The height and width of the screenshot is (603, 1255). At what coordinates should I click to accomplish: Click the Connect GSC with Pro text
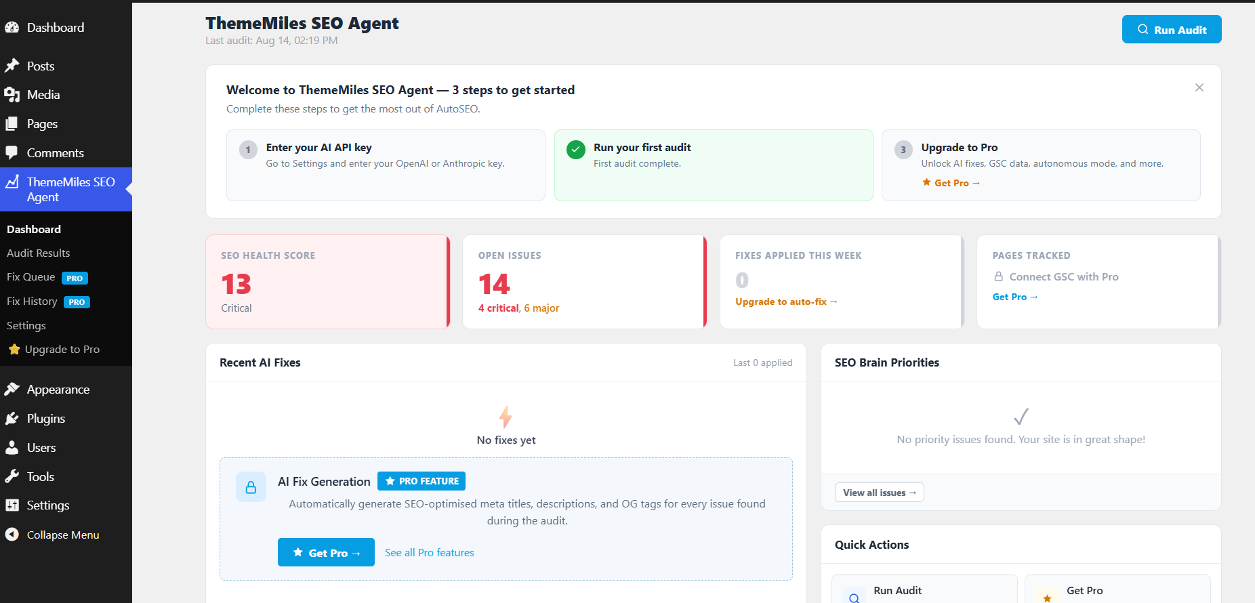pyautogui.click(x=1064, y=276)
